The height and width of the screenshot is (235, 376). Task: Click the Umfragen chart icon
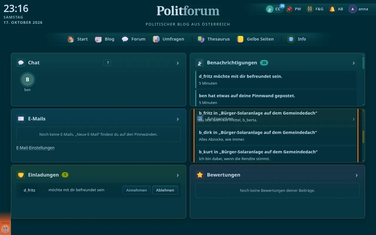(x=156, y=39)
